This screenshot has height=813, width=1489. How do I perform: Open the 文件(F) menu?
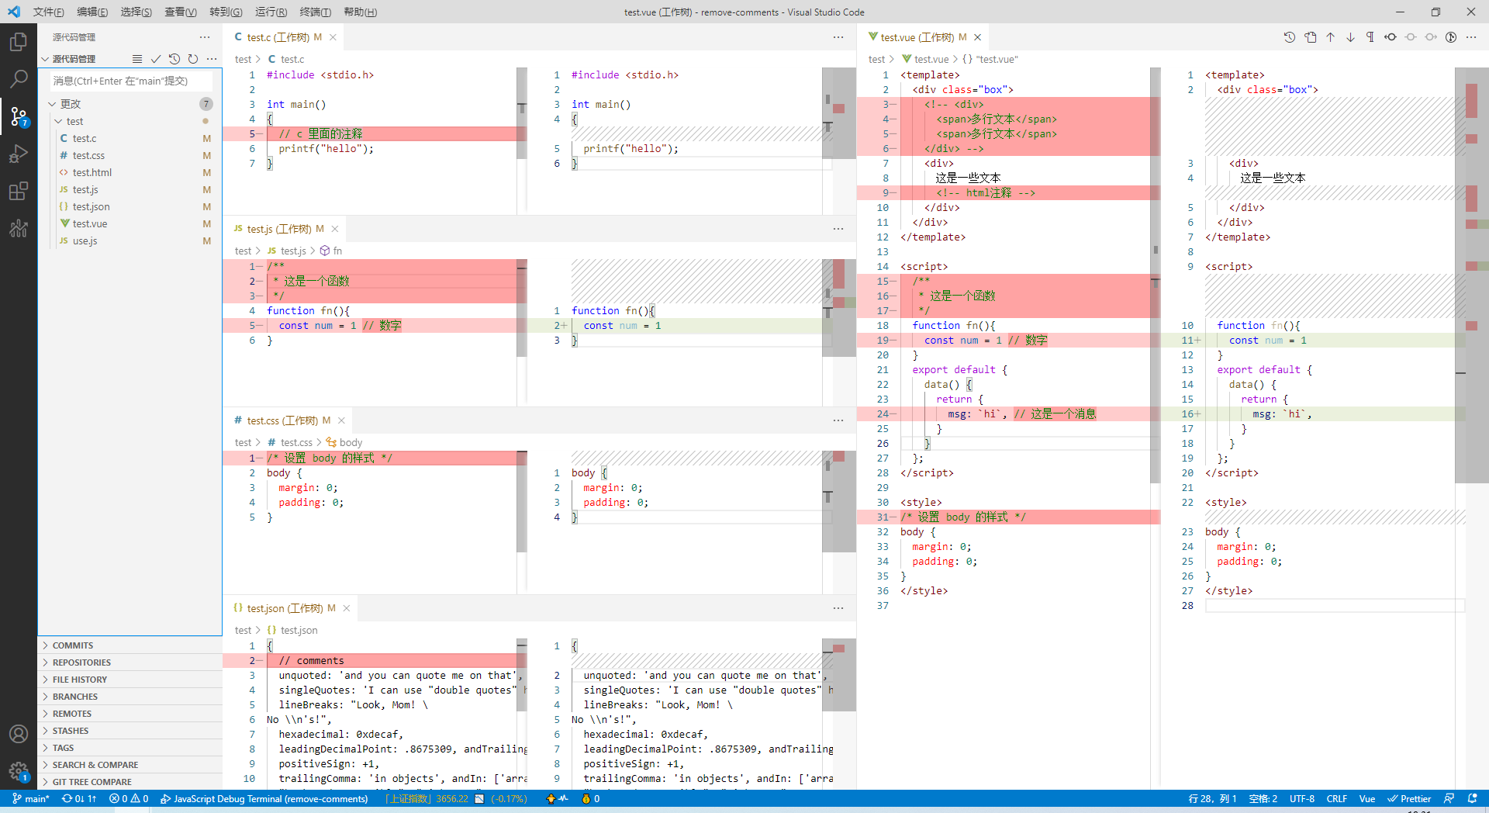pyautogui.click(x=48, y=12)
